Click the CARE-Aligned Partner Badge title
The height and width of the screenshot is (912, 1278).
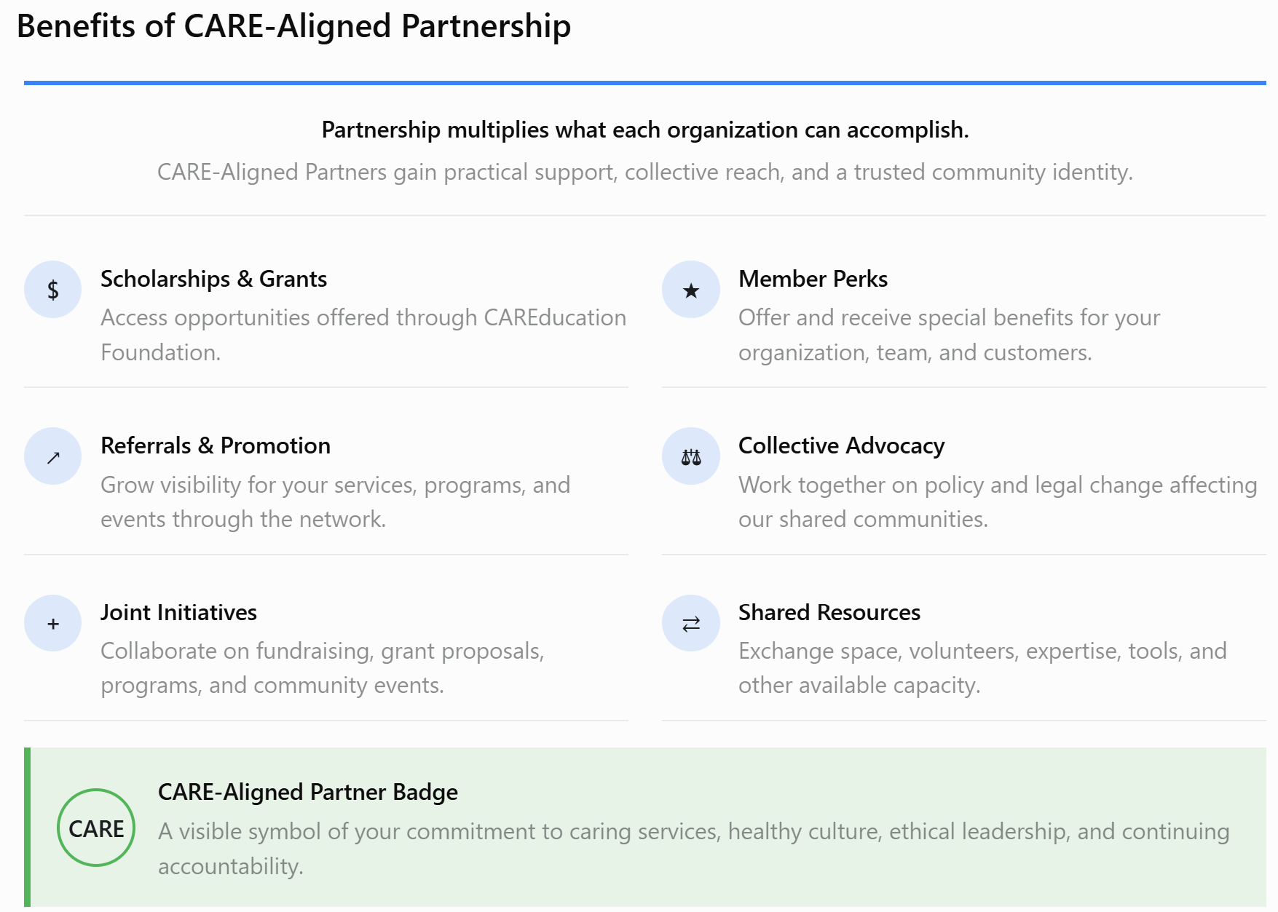(308, 792)
